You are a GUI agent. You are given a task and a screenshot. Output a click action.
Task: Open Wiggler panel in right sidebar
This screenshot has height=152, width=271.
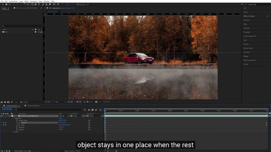point(246,56)
